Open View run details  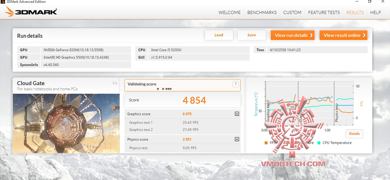click(x=293, y=35)
